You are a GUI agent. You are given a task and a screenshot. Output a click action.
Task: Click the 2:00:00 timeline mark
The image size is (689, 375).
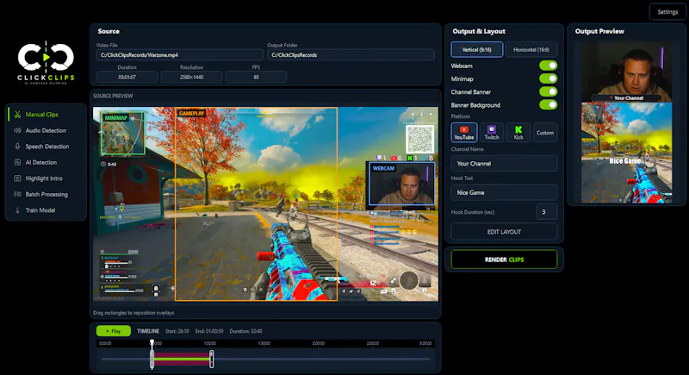(318, 343)
